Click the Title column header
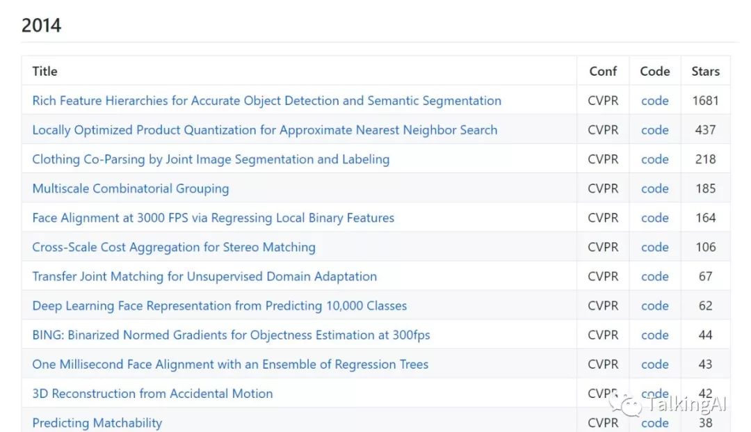The width and height of the screenshot is (751, 432). [45, 71]
